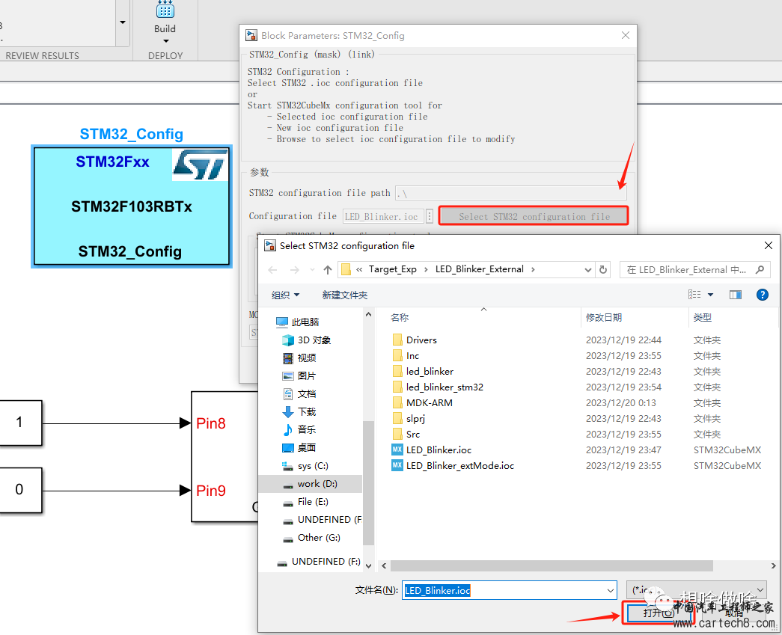The width and height of the screenshot is (782, 635).
Task: Toggle the preview pane icon
Action: [x=736, y=295]
